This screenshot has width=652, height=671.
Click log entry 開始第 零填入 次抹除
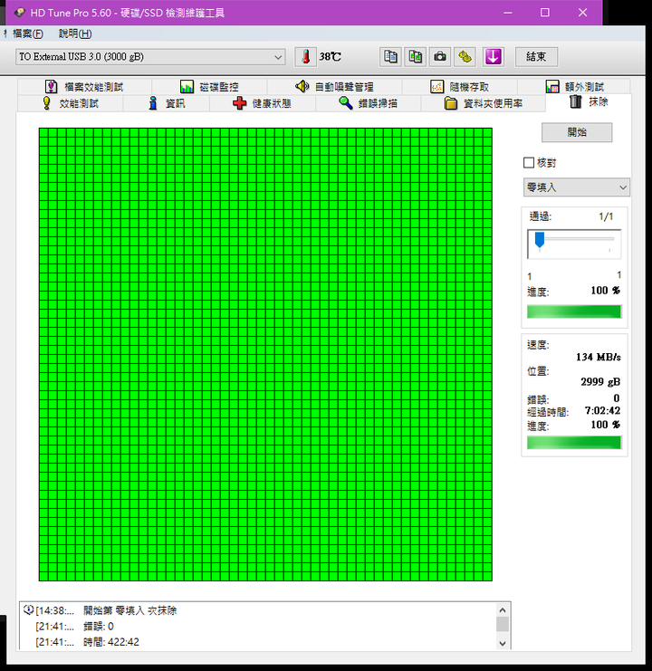(130, 610)
